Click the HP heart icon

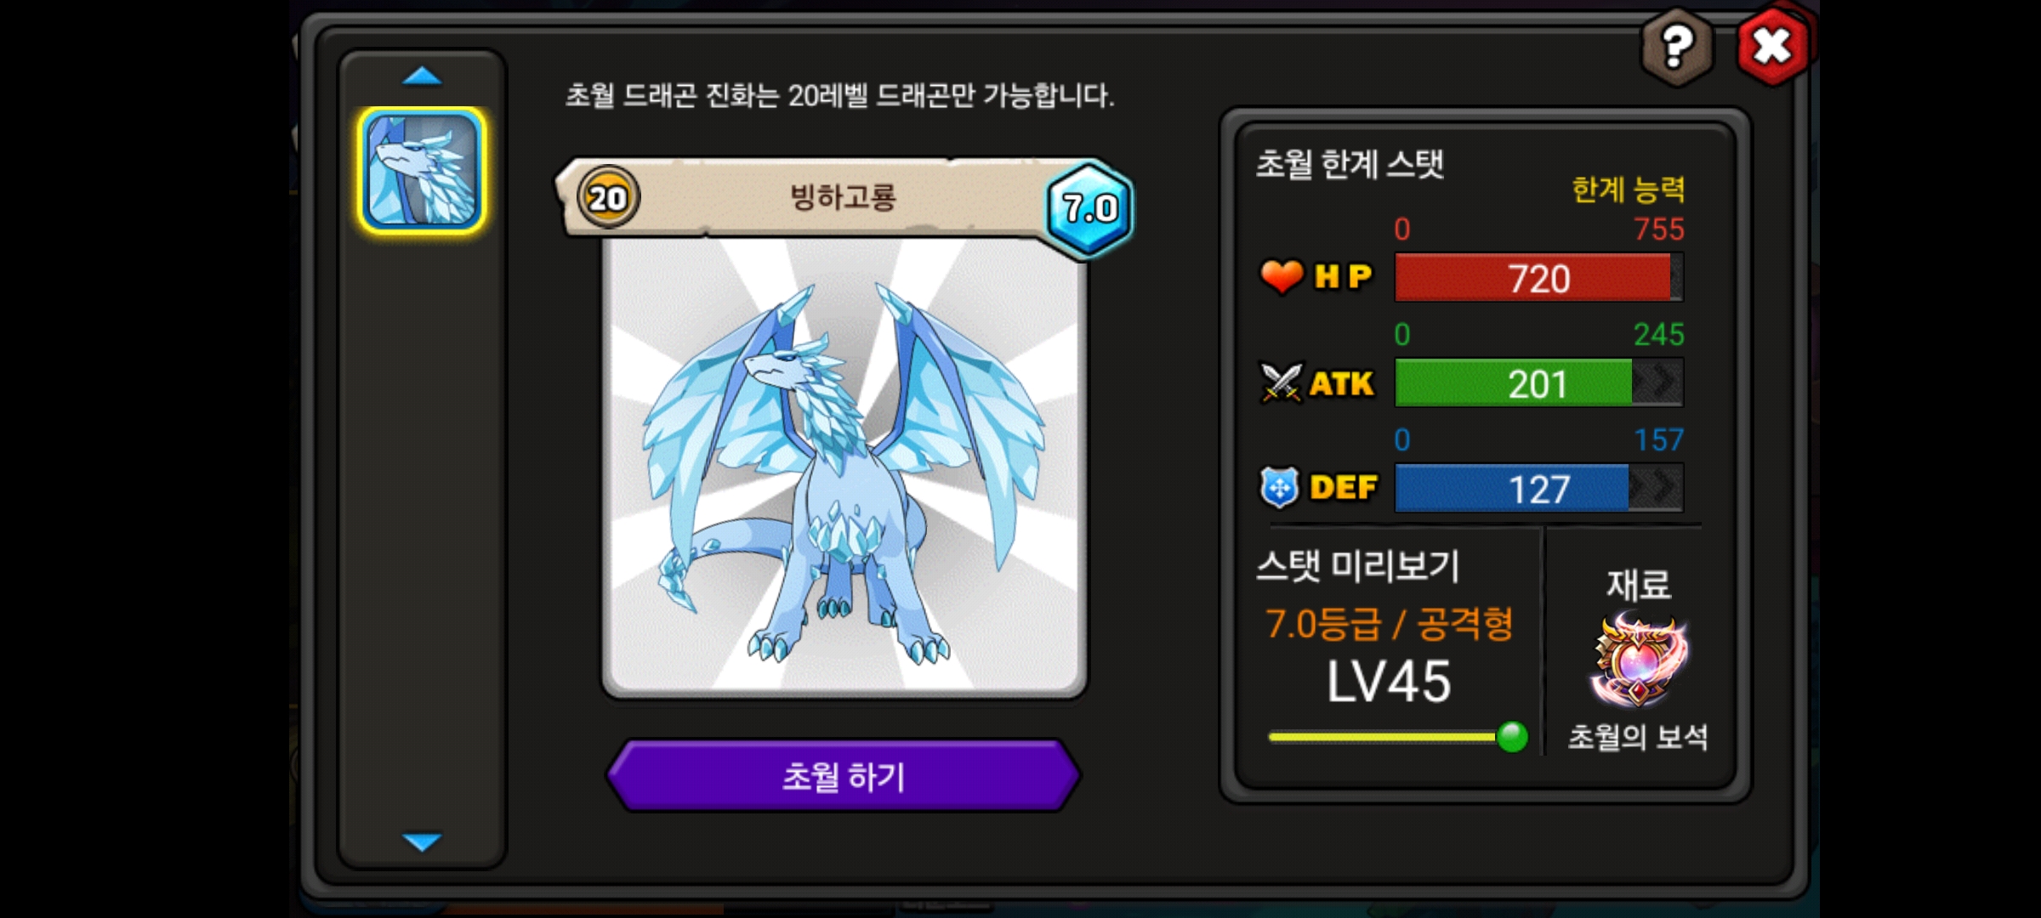pos(1282,276)
